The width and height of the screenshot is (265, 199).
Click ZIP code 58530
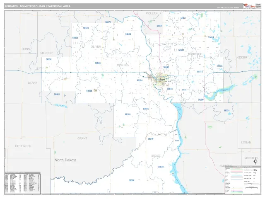click(128, 34)
